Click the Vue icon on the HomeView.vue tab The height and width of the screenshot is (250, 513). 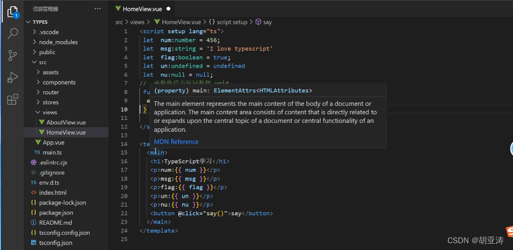[x=118, y=9]
